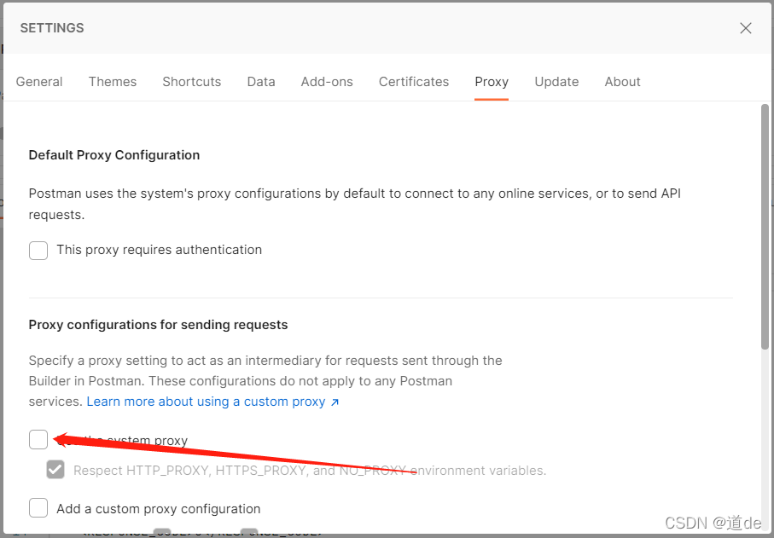Open the Certificates tab
This screenshot has width=774, height=538.
414,81
